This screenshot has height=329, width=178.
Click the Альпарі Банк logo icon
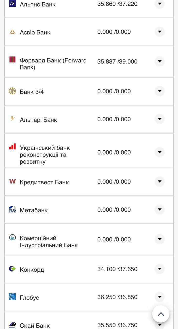[12, 119]
